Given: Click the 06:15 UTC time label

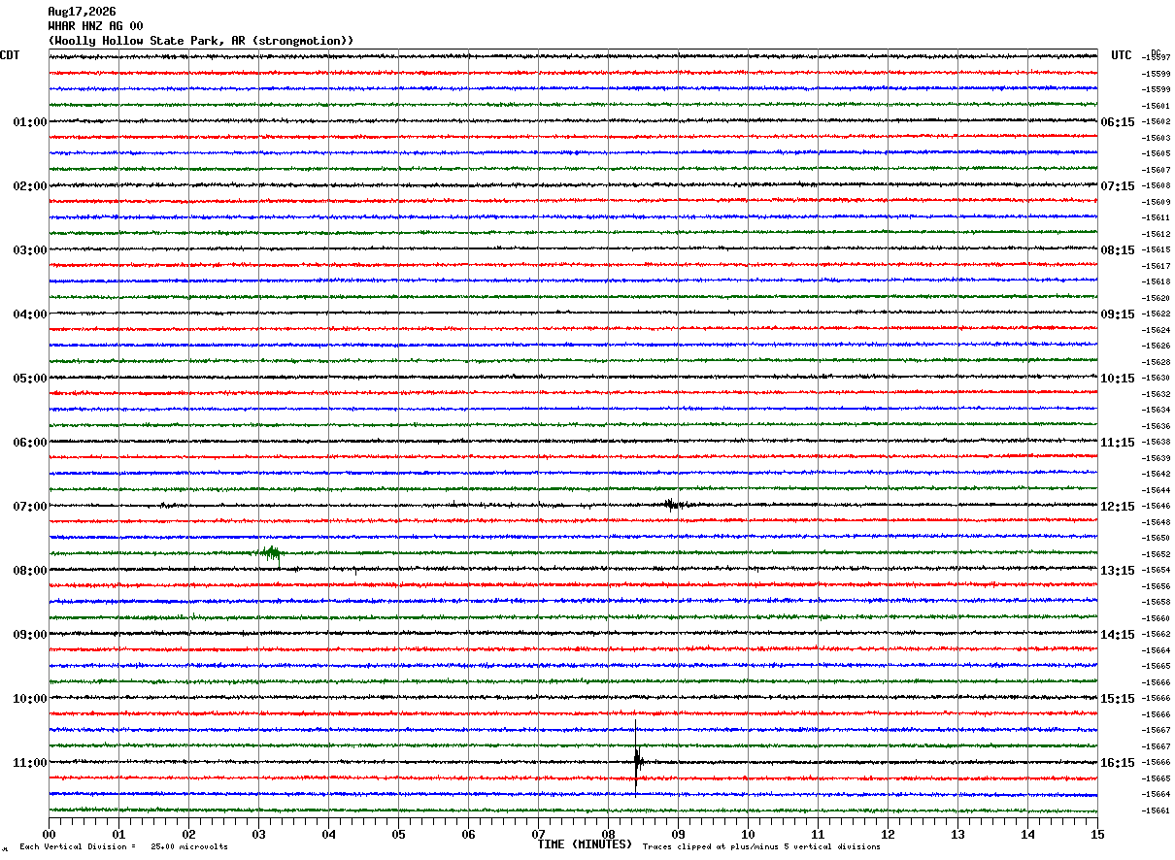Looking at the screenshot, I should point(1117,122).
